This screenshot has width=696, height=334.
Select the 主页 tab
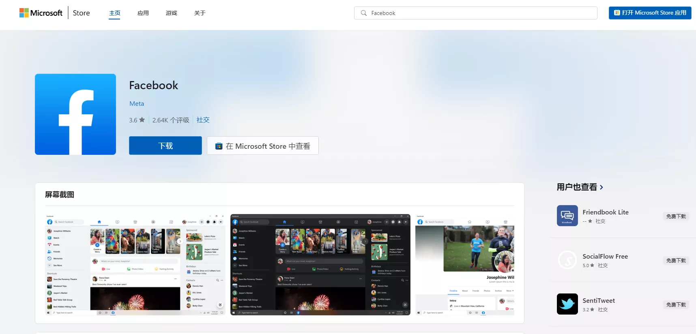tap(115, 13)
